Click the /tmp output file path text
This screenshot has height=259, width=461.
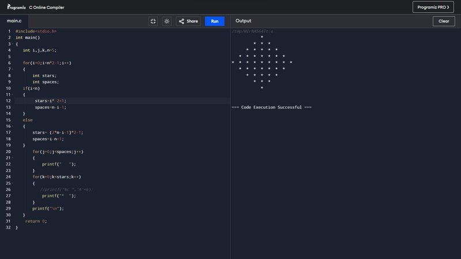tap(252, 31)
